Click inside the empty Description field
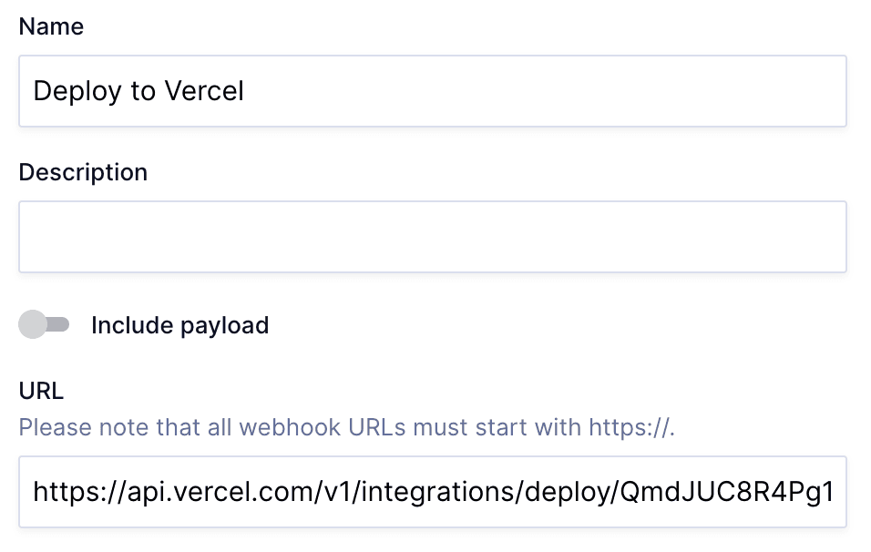Screen dimensions: 871x552 (433, 237)
